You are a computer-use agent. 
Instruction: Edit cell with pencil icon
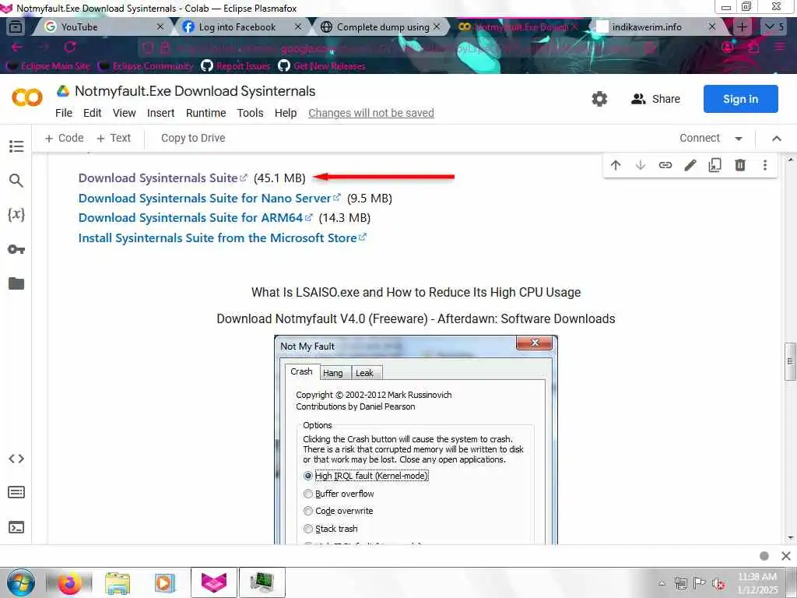pos(690,165)
